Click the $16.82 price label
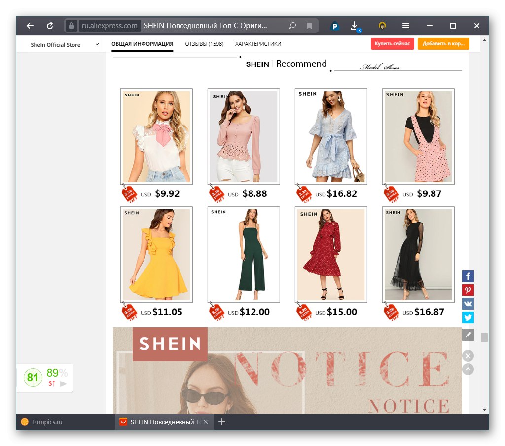 tap(342, 193)
